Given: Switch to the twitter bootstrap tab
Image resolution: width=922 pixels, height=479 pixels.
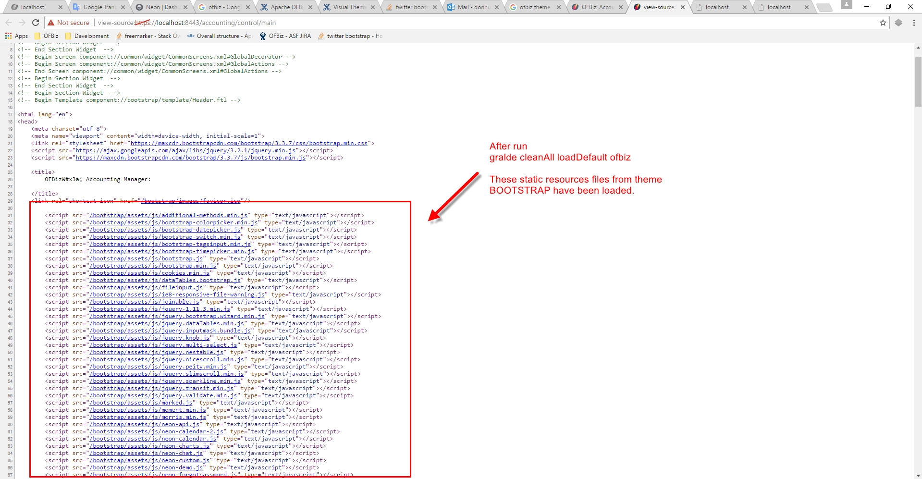Looking at the screenshot, I should tap(411, 7).
